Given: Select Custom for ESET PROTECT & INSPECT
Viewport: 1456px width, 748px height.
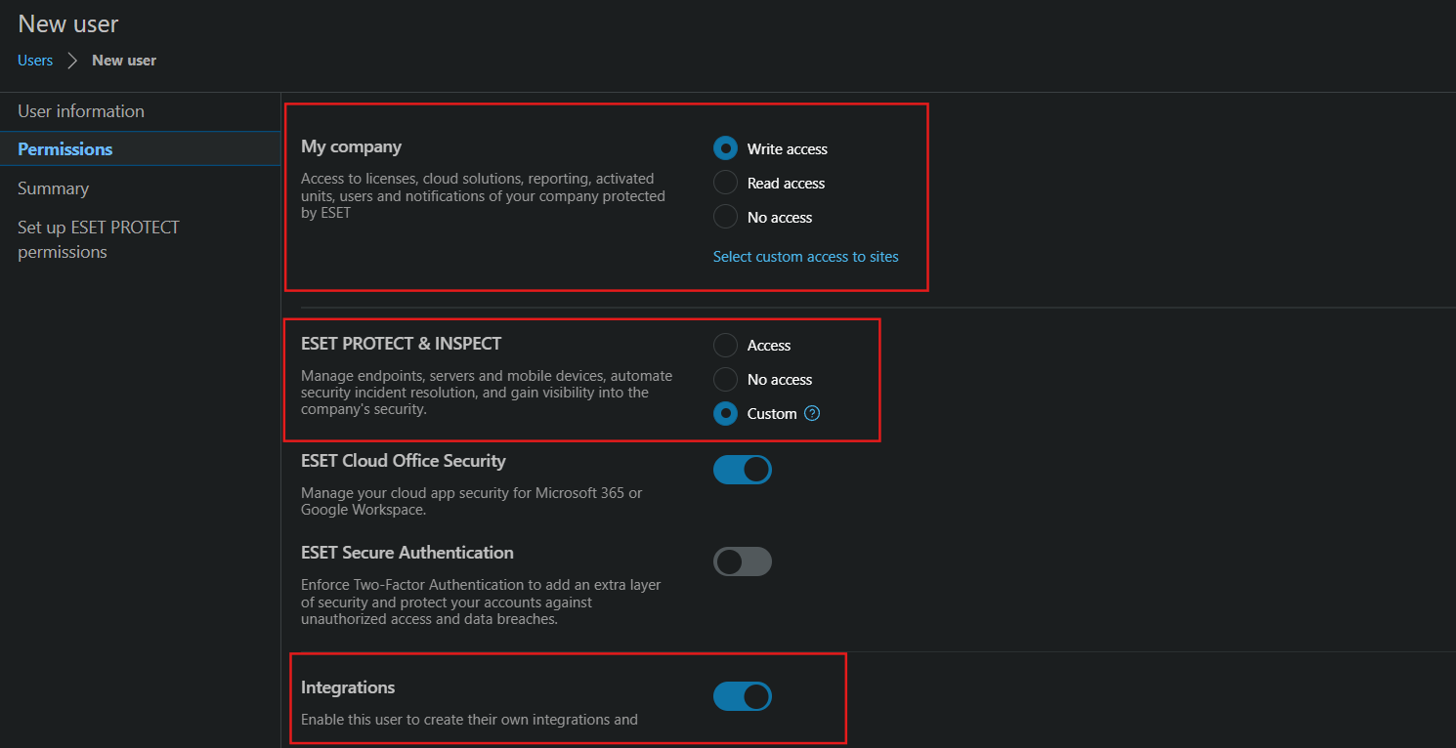Looking at the screenshot, I should pos(725,414).
